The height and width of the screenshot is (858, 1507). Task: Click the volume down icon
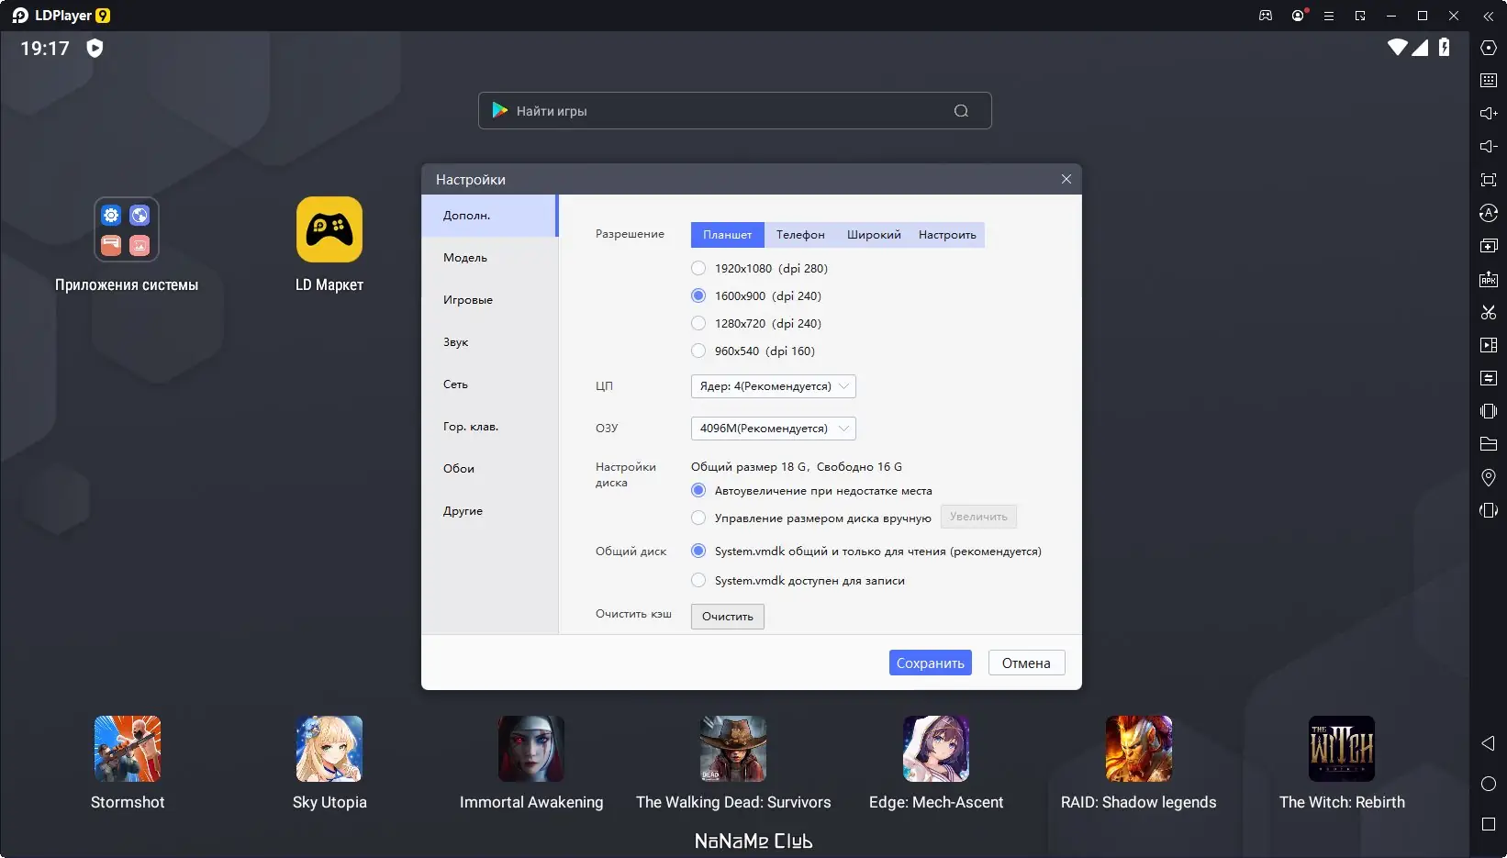1489,147
